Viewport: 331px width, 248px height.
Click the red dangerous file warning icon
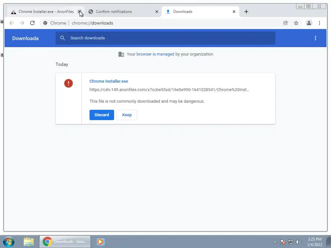[x=69, y=83]
